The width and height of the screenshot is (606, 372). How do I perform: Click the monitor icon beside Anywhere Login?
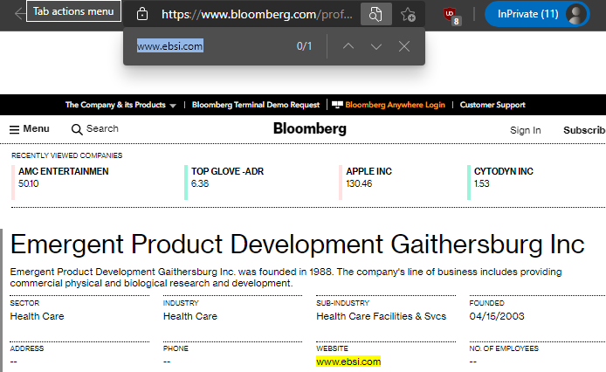(337, 105)
